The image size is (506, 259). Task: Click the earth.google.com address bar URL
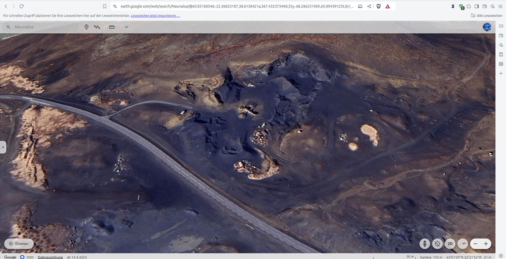pos(237,6)
